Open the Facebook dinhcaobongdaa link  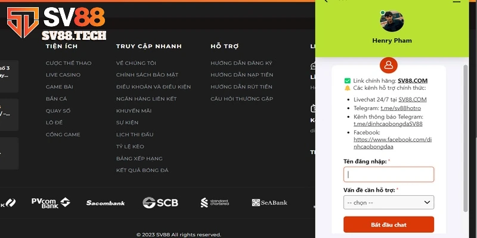tap(392, 143)
